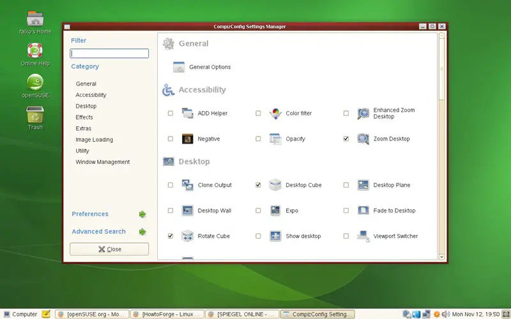This screenshot has height=319, width=511.
Task: Switch to openSUSE.org taskbar window
Action: pos(92,314)
